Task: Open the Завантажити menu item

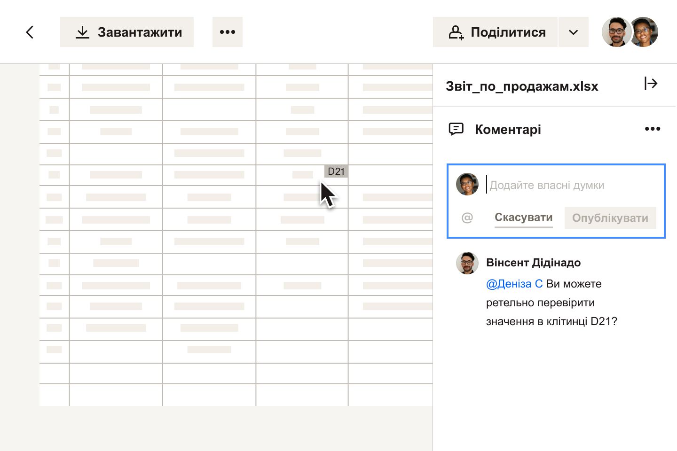Action: (x=127, y=32)
